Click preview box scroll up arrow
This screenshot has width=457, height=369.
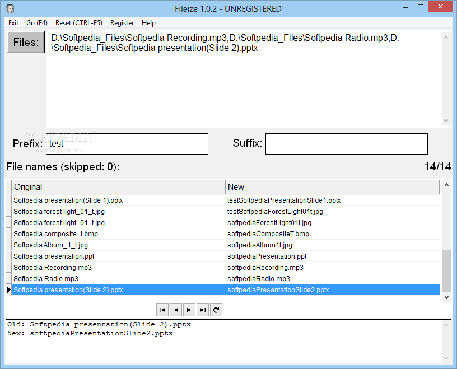point(446,325)
